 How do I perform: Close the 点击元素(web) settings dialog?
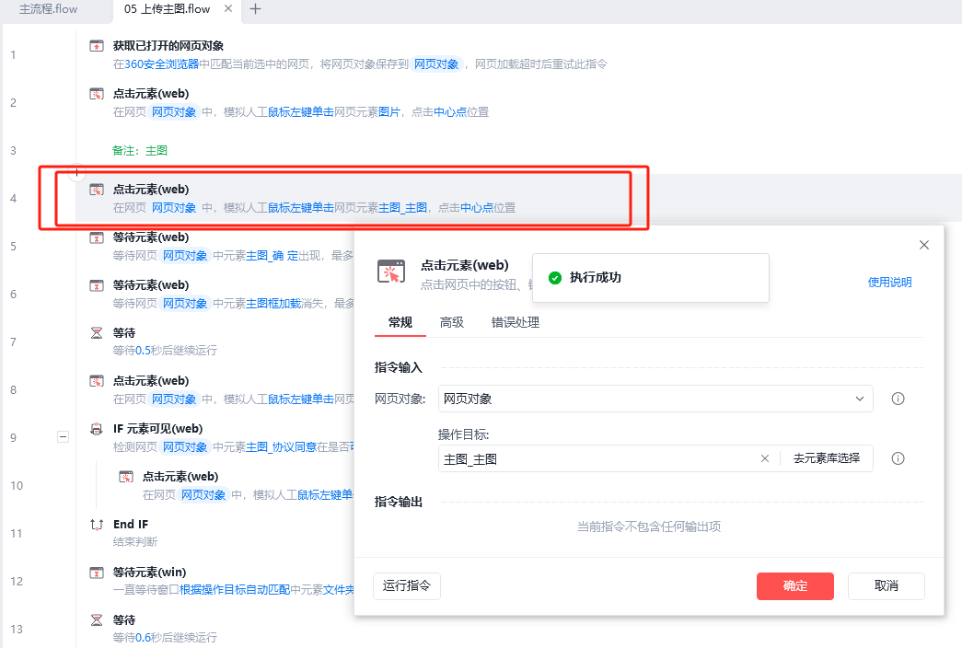pos(924,245)
